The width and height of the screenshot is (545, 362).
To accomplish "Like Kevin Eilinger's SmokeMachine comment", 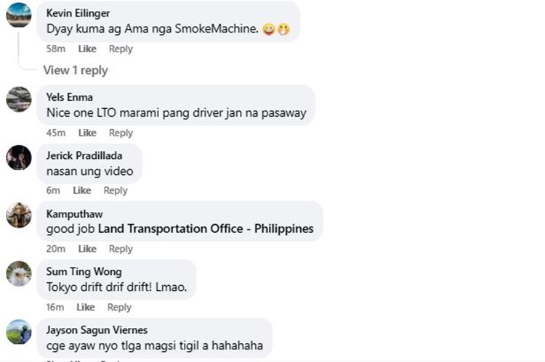I will (x=87, y=49).
